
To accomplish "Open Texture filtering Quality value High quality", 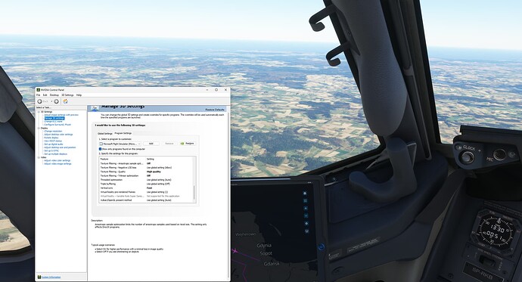I will pos(154,172).
